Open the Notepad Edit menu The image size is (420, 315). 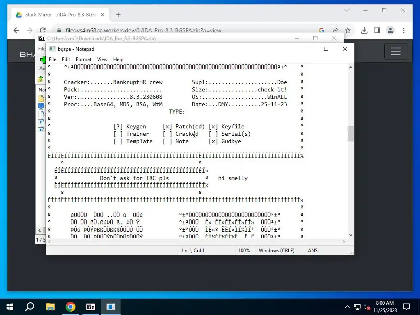66,59
